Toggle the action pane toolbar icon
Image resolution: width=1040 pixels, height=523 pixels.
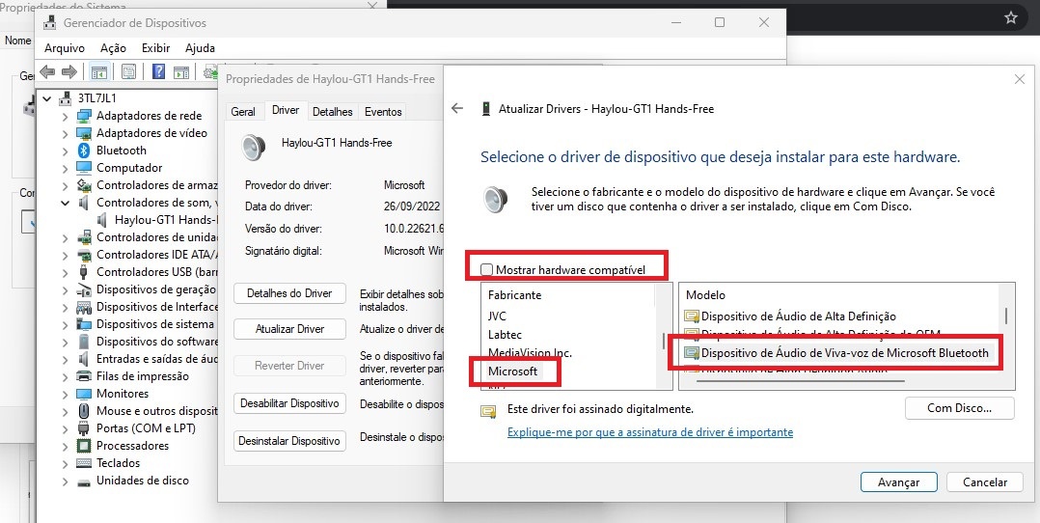[x=180, y=71]
